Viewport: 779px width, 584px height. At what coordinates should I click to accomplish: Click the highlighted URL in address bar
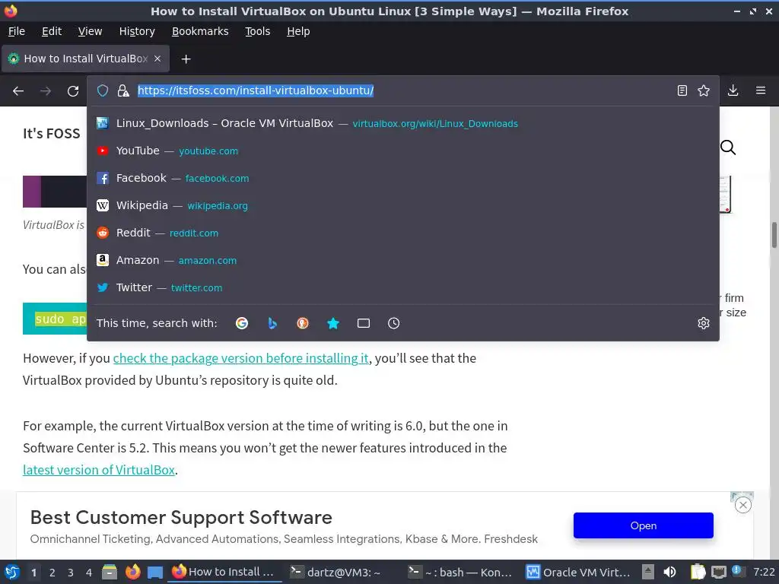(256, 90)
